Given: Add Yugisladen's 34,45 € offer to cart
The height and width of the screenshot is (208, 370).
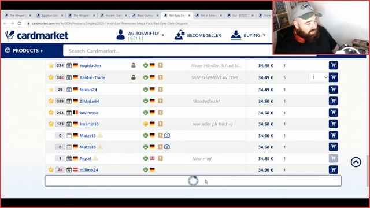Looking at the screenshot, I should click(333, 65).
